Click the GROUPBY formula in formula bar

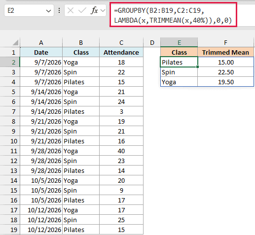click(173, 15)
